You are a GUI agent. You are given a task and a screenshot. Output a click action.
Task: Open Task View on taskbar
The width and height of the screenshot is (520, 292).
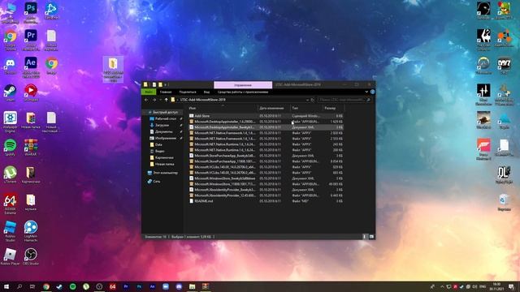click(x=32, y=286)
